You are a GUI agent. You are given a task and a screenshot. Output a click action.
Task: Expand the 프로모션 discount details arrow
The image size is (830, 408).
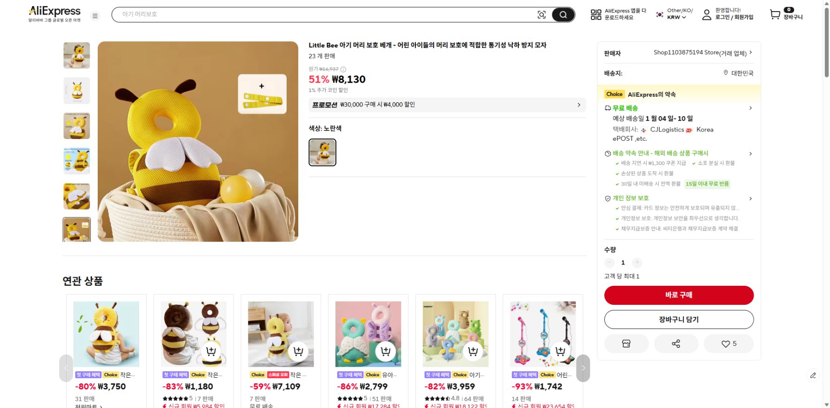click(580, 105)
